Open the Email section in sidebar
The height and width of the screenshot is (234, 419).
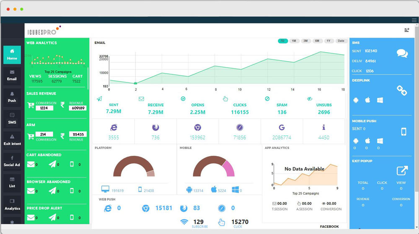point(12,75)
